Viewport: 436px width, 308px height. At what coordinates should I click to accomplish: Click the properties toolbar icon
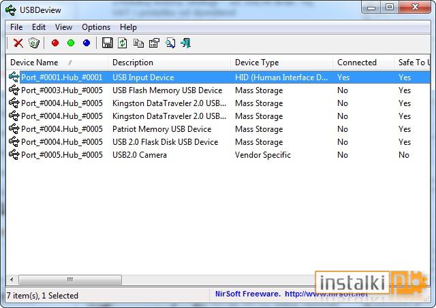(154, 43)
